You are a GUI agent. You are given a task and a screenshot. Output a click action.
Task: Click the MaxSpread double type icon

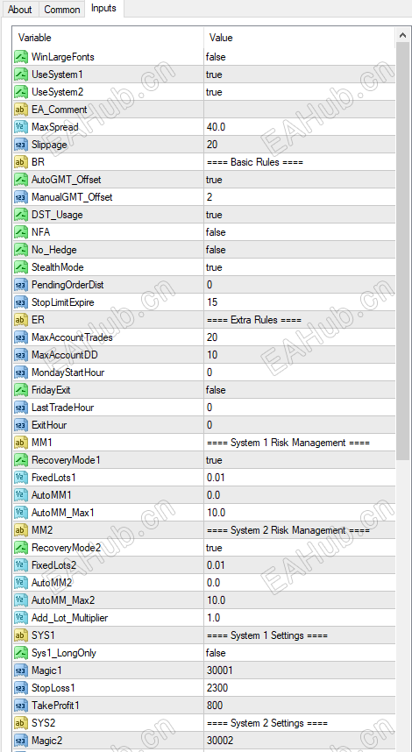click(x=21, y=127)
